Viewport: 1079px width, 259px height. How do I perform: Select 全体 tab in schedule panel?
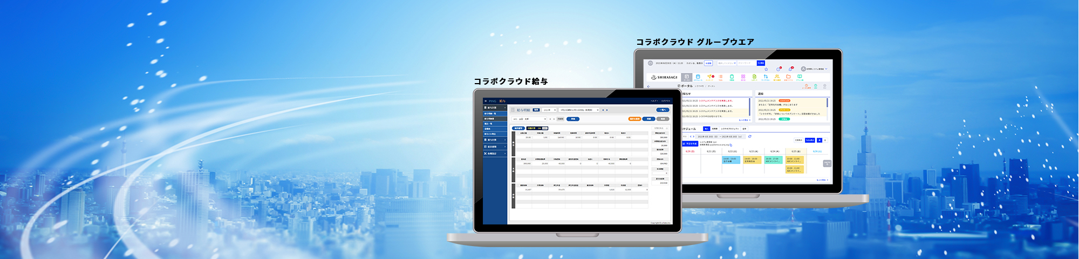tap(744, 128)
